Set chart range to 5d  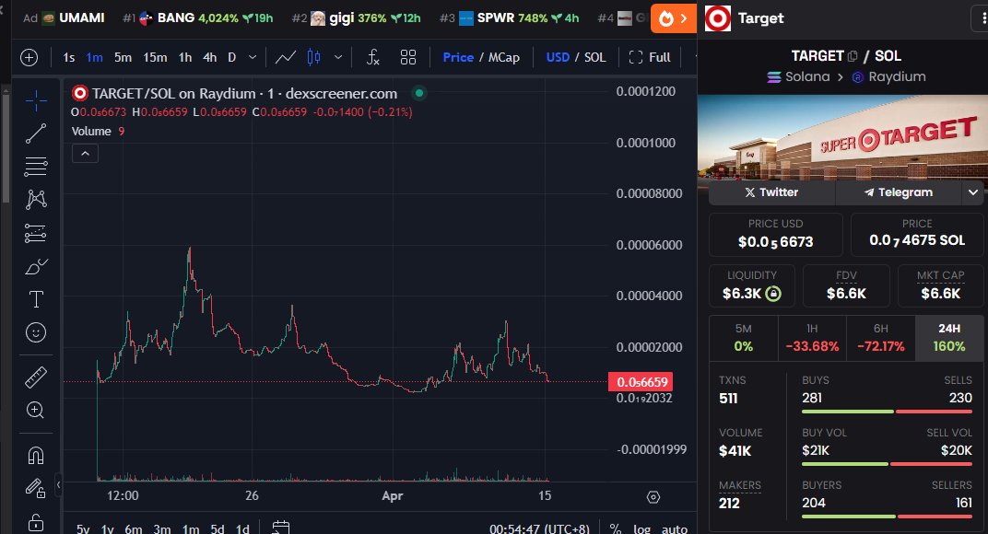(218, 529)
